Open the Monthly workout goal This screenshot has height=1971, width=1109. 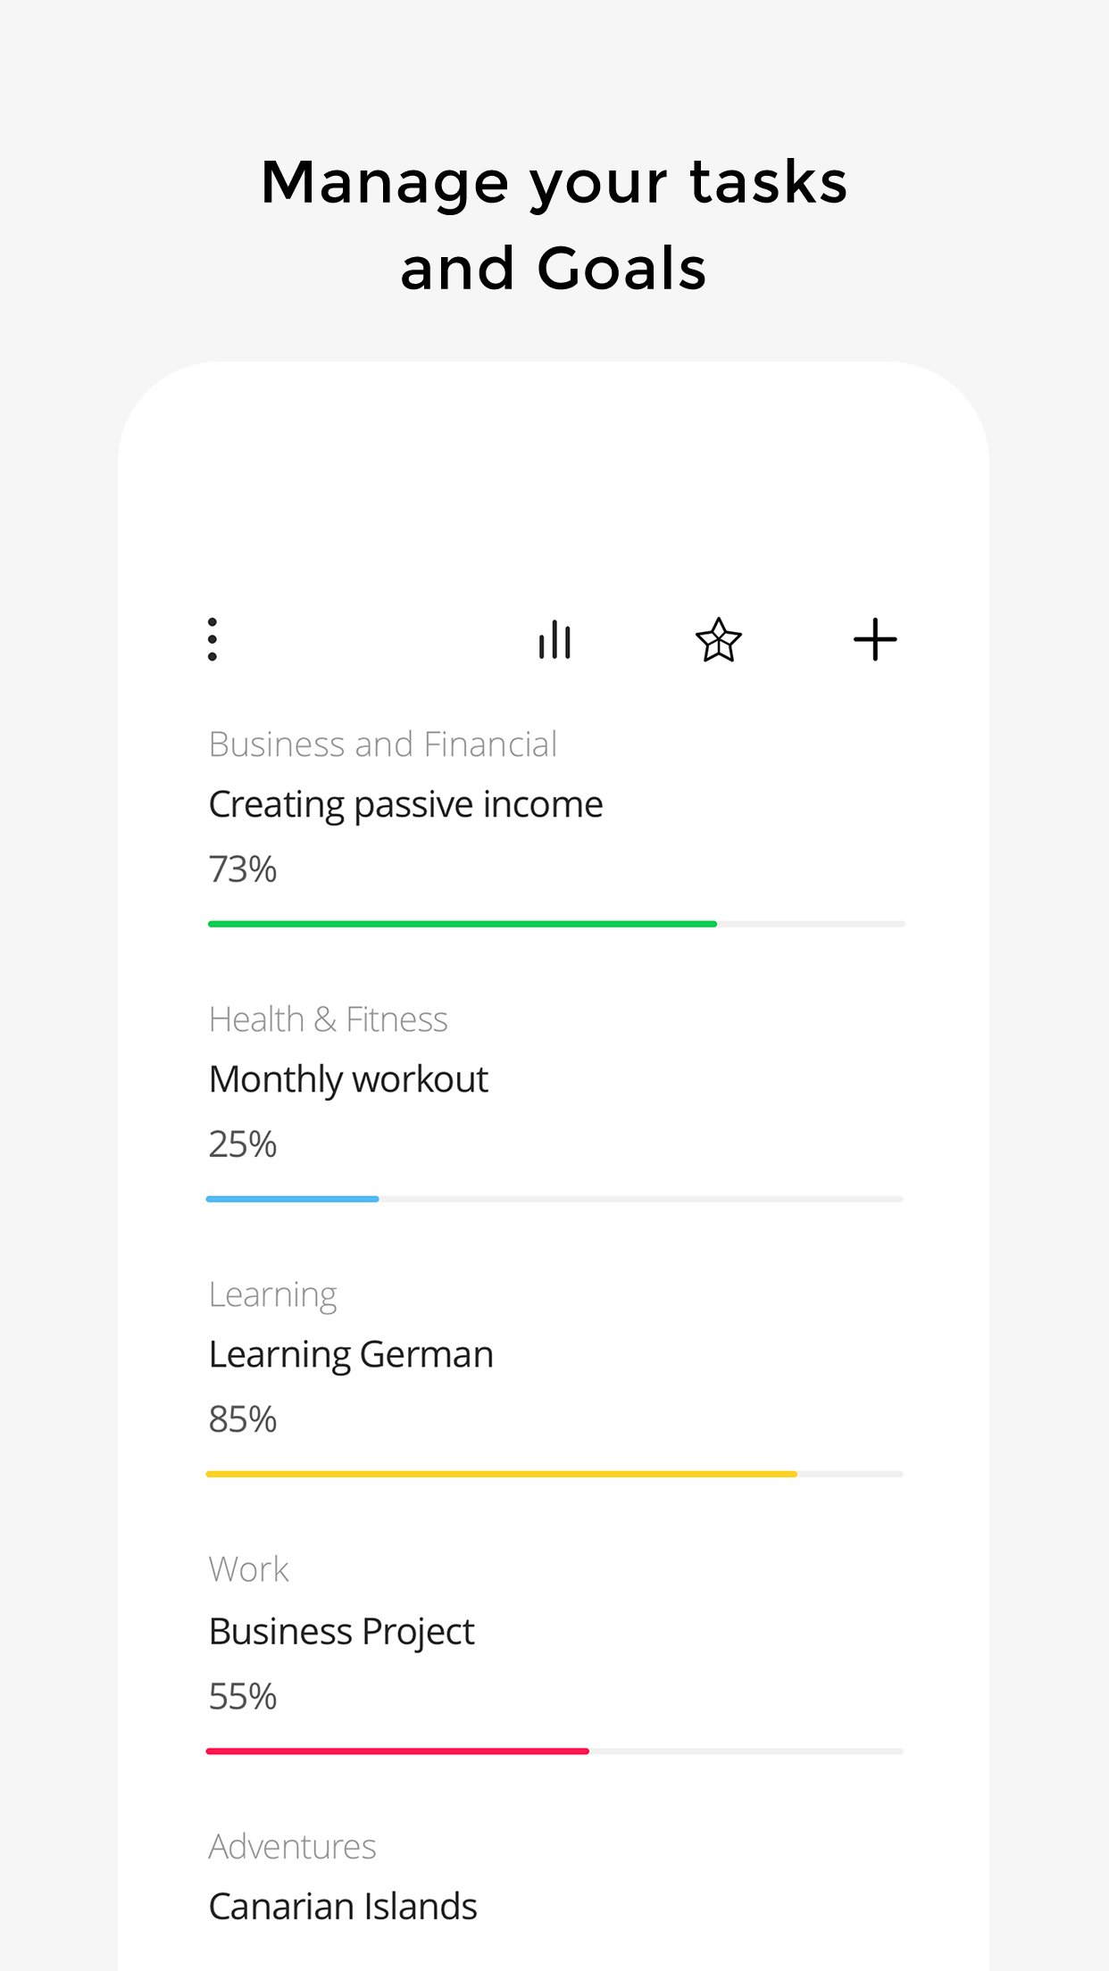348,1079
